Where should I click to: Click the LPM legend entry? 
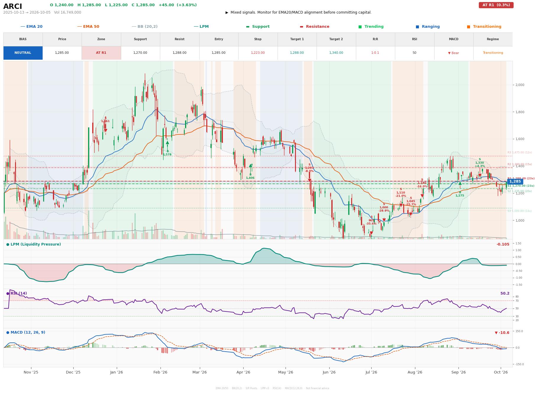click(201, 27)
